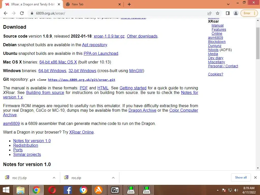
Task: Open the Chrome profile avatar
Action: 236,13
